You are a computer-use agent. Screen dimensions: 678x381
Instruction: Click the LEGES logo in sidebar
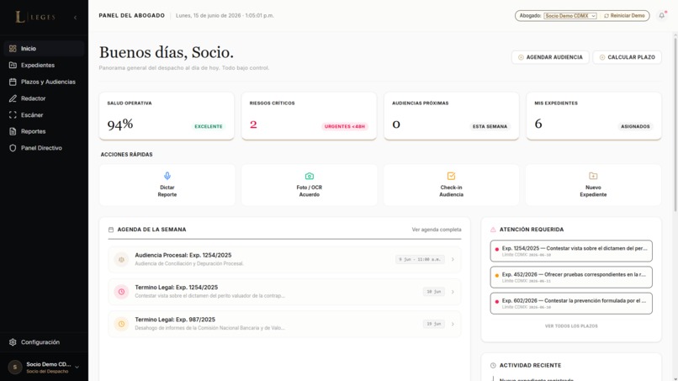(35, 17)
